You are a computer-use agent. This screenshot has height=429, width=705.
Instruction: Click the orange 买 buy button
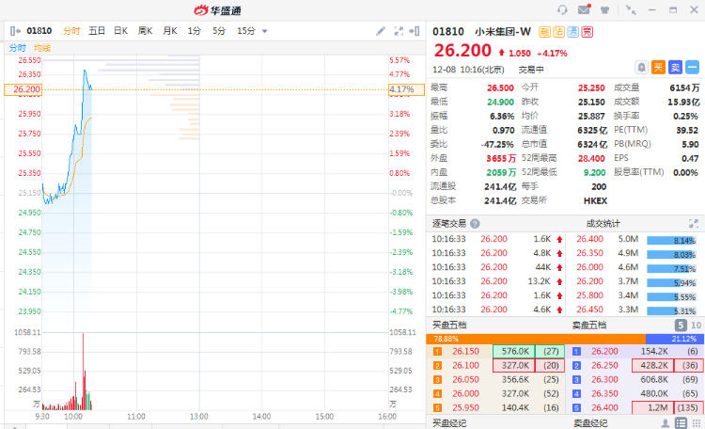(658, 68)
